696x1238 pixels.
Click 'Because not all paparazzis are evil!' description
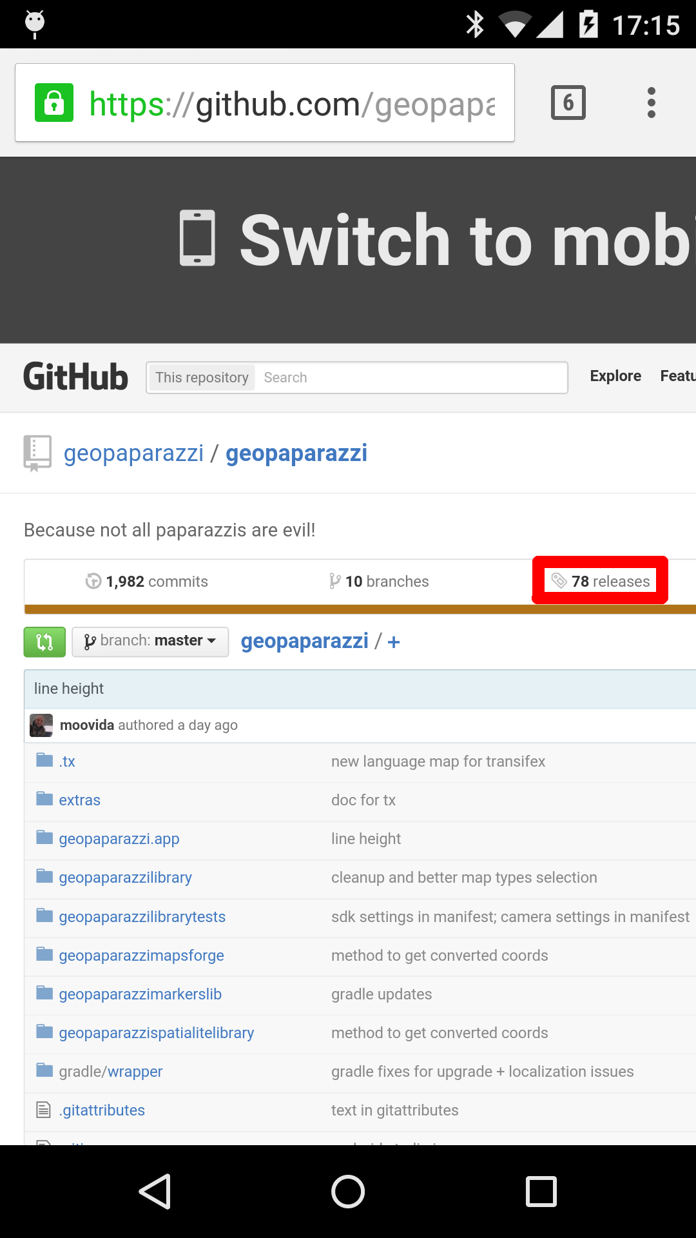(169, 530)
